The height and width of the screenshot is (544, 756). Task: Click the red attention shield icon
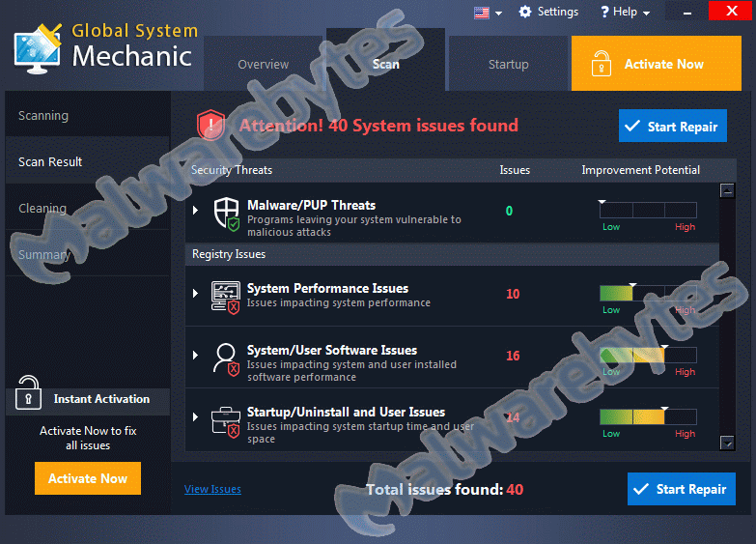click(210, 125)
